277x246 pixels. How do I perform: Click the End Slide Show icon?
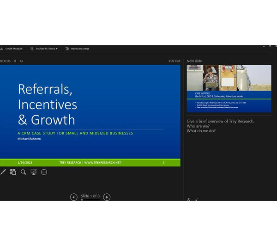pos(67,49)
